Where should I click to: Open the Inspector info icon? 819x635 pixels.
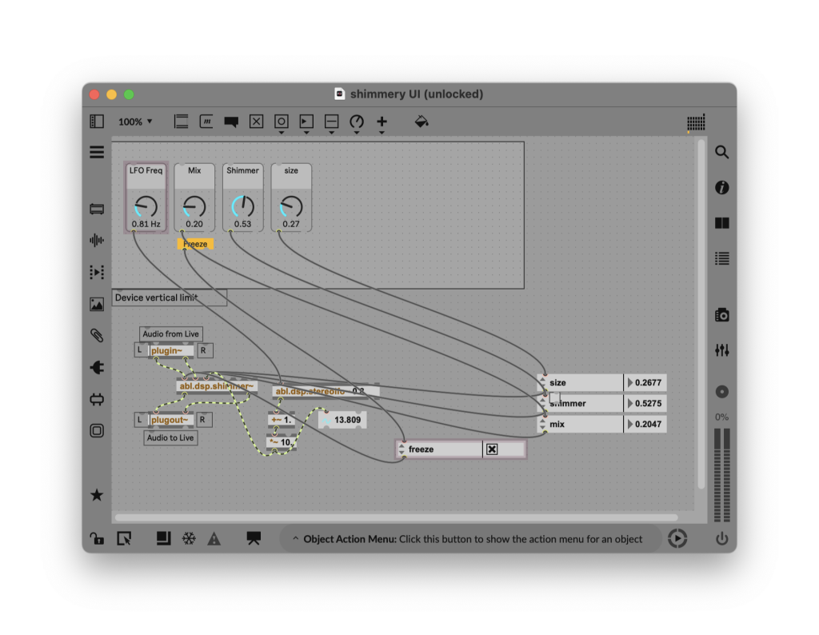721,188
